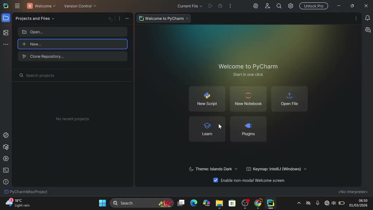373x210 pixels.
Task: Click the Run button in toolbar
Action: tap(210, 6)
